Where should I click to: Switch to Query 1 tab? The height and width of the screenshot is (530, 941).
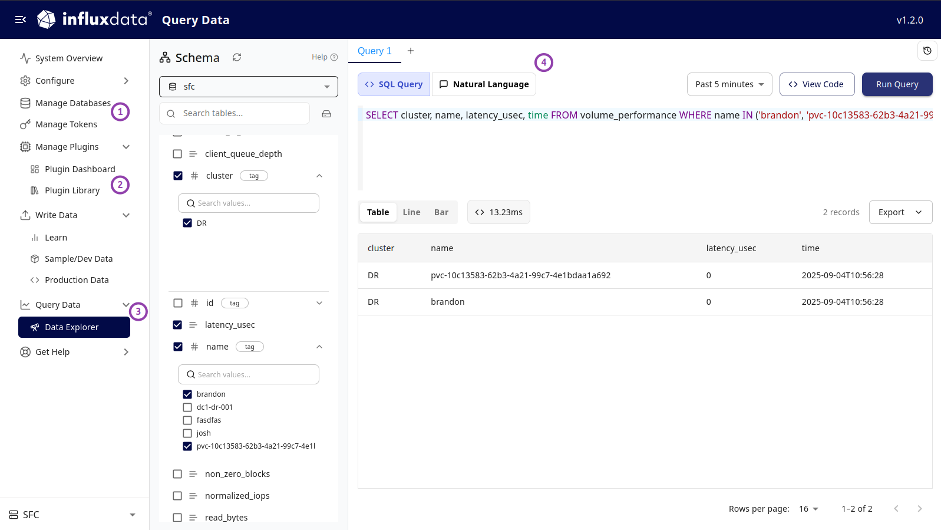click(375, 51)
